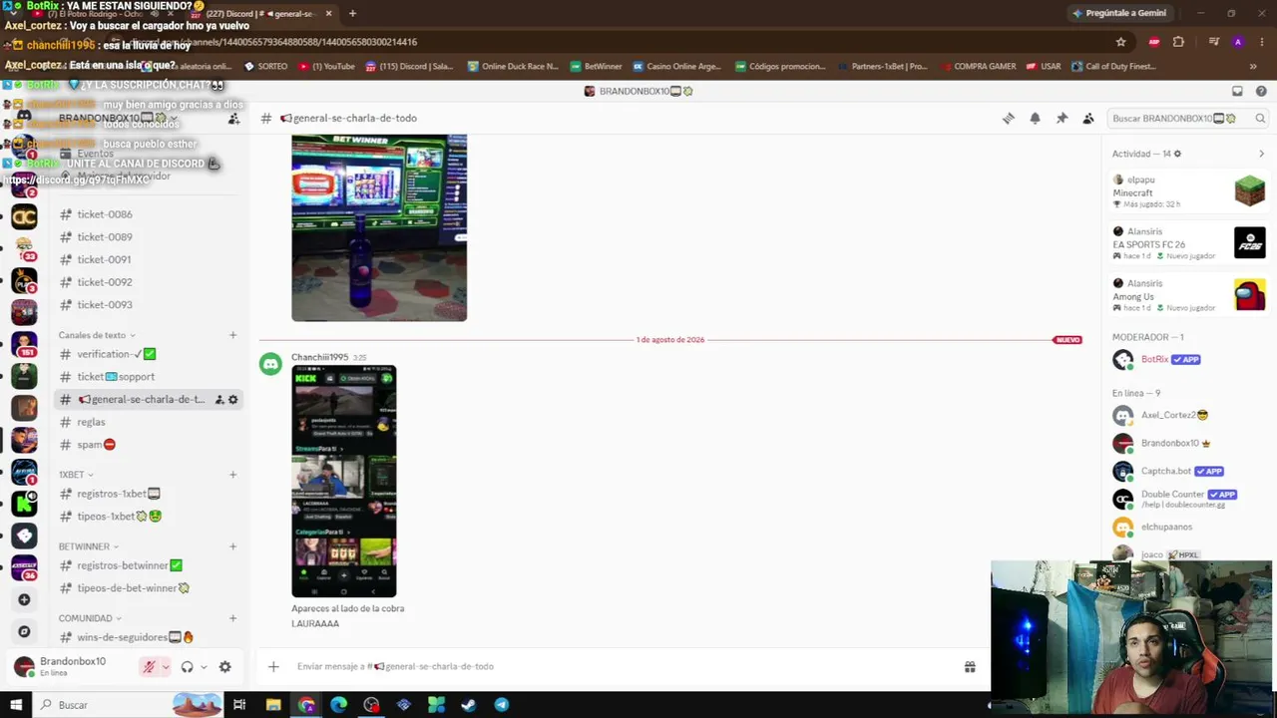
Task: Add a server plus icon
Action: [24, 599]
